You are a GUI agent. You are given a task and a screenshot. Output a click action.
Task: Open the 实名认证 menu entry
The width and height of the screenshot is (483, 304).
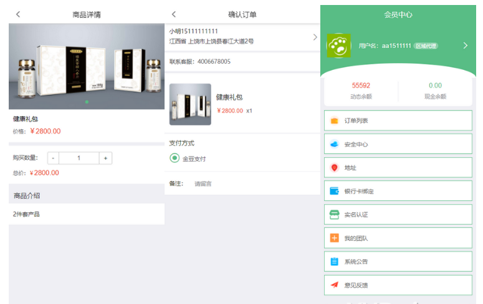tap(398, 215)
